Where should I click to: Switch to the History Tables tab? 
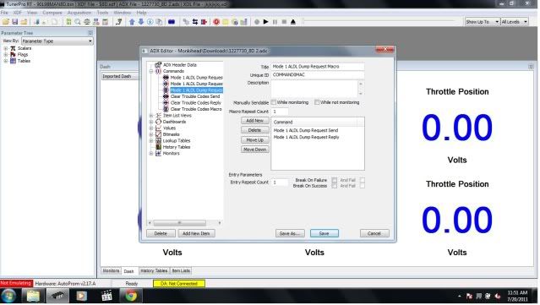tap(154, 271)
